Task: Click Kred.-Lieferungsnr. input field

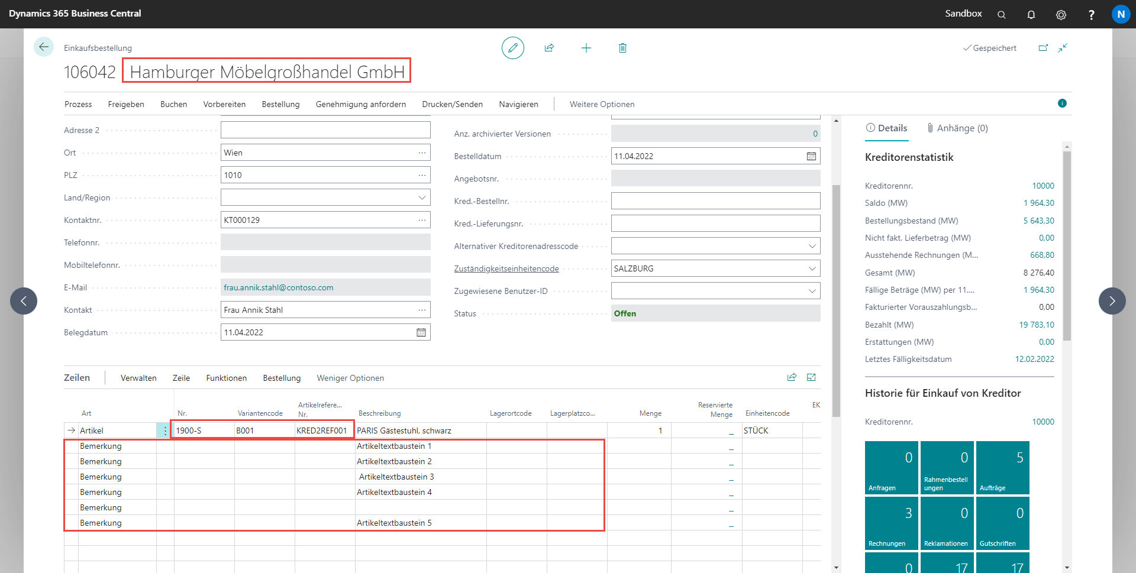Action: (715, 224)
